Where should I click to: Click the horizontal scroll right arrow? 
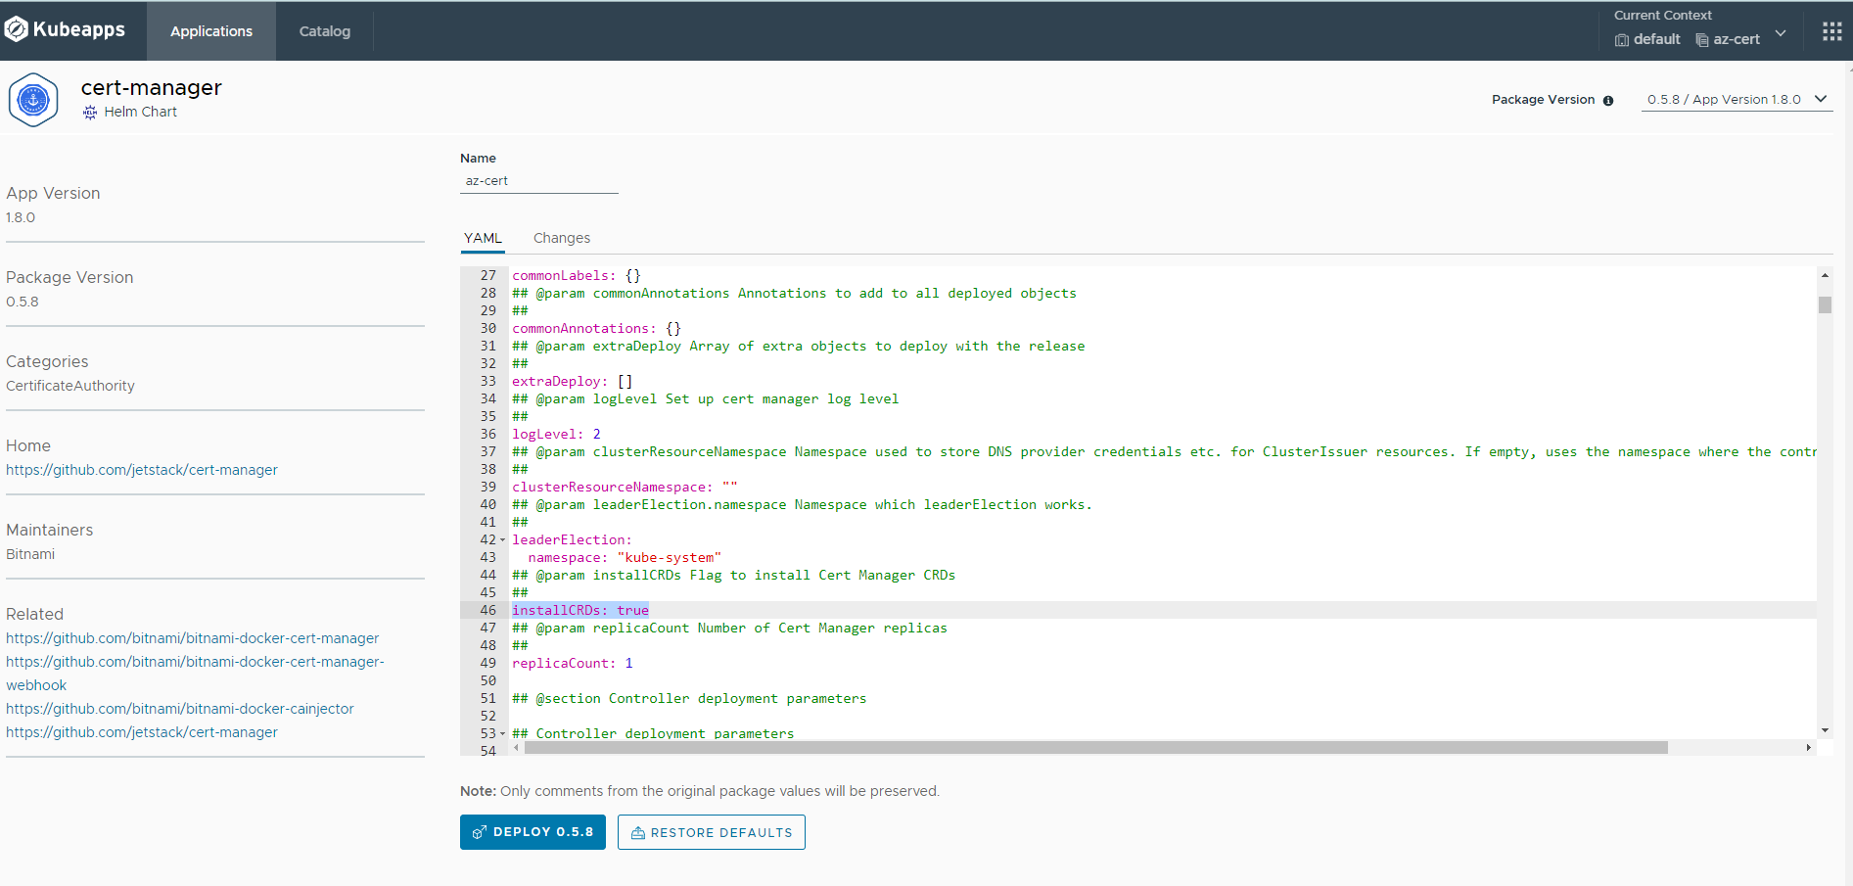pos(1808,748)
